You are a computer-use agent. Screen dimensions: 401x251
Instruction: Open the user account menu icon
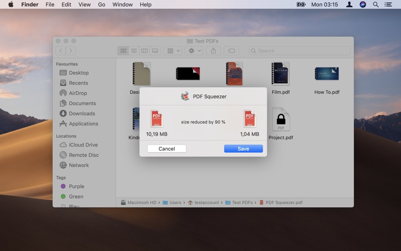tap(349, 5)
